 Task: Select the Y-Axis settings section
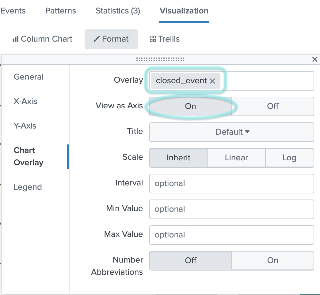coord(25,125)
